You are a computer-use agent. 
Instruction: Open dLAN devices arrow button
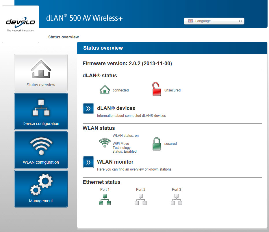click(88, 108)
